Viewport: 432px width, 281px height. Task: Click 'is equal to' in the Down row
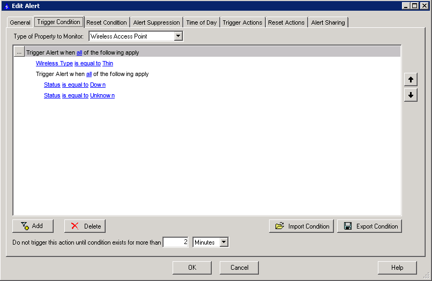75,85
